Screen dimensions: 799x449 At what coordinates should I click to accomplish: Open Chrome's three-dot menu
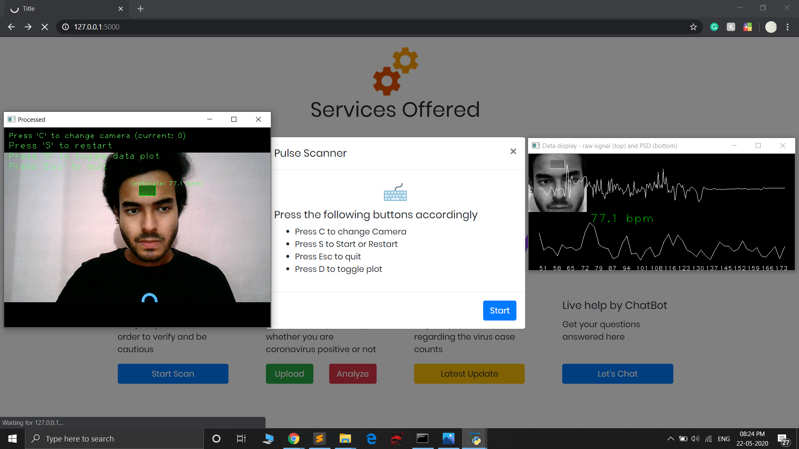(x=787, y=27)
